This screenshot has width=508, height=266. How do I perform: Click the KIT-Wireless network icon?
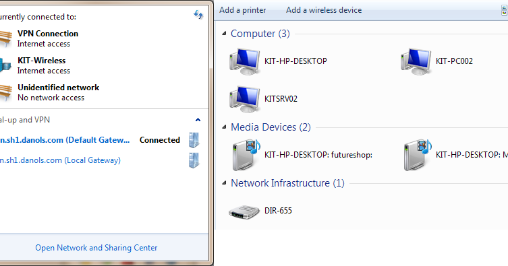(5, 65)
